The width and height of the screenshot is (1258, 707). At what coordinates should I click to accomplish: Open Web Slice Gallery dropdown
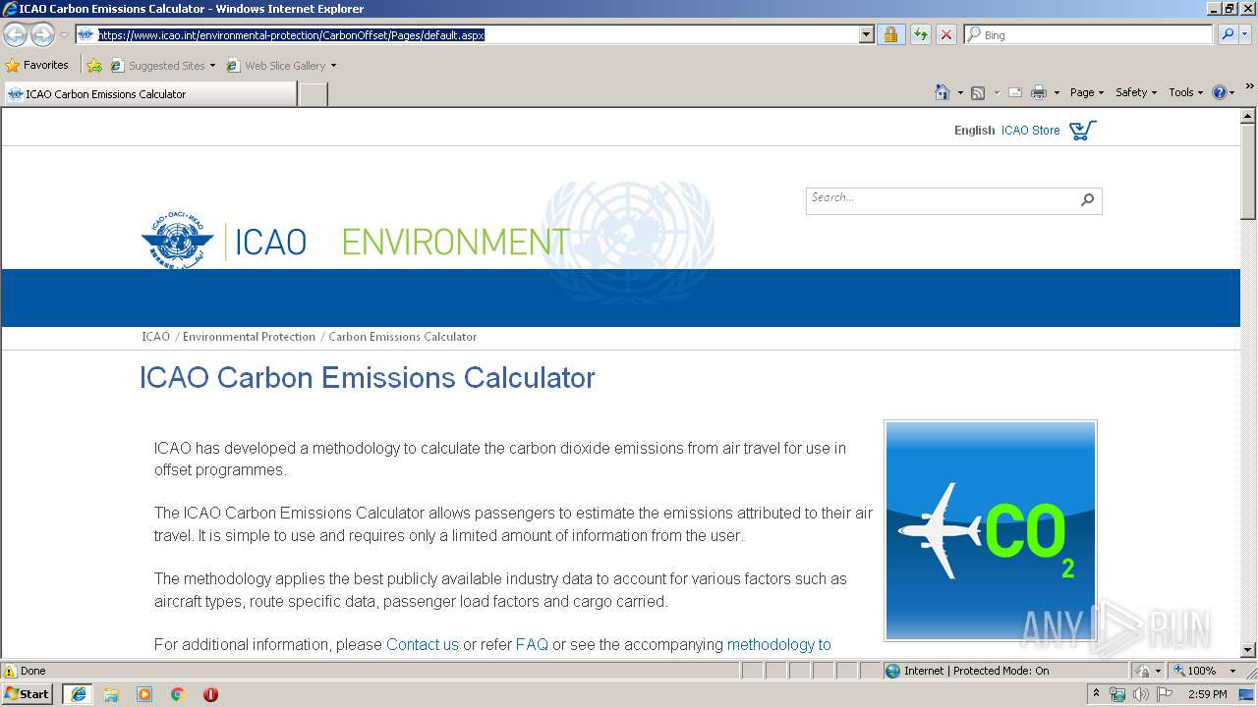333,66
